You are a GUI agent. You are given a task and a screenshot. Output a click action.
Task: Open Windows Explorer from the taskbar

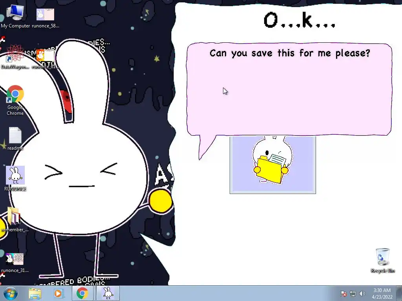[35, 294]
